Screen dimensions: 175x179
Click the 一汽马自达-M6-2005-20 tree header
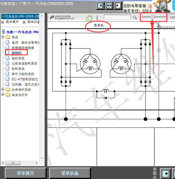20,16
